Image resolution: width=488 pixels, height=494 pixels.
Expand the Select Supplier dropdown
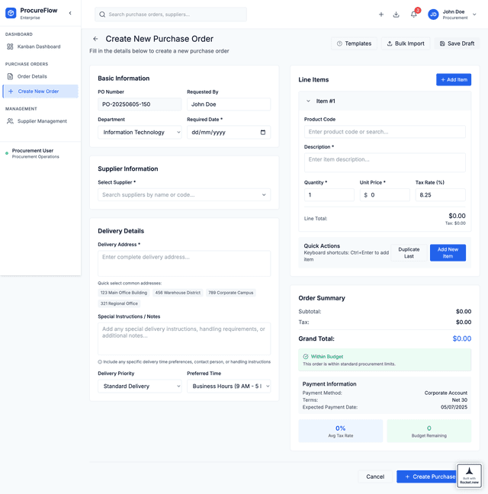184,195
